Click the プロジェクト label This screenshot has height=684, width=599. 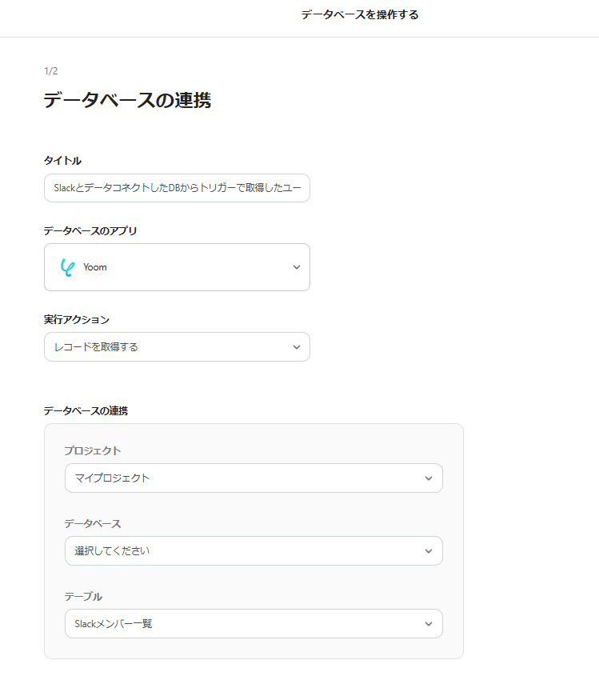pos(93,451)
